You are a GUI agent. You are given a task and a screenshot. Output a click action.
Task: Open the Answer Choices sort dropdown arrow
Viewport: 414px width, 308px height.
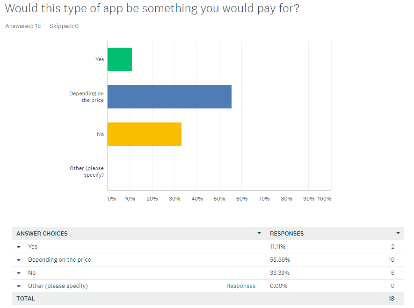tap(259, 233)
